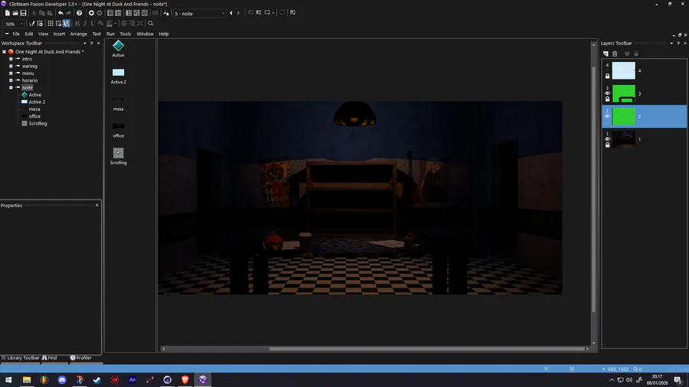The height and width of the screenshot is (387, 689).
Task: Open the File menu
Action: [16, 34]
